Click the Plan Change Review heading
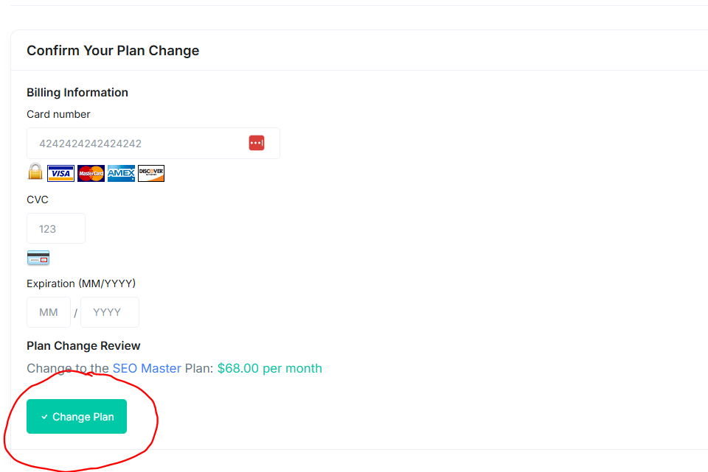Viewport: 708px width, 472px height. tap(83, 346)
